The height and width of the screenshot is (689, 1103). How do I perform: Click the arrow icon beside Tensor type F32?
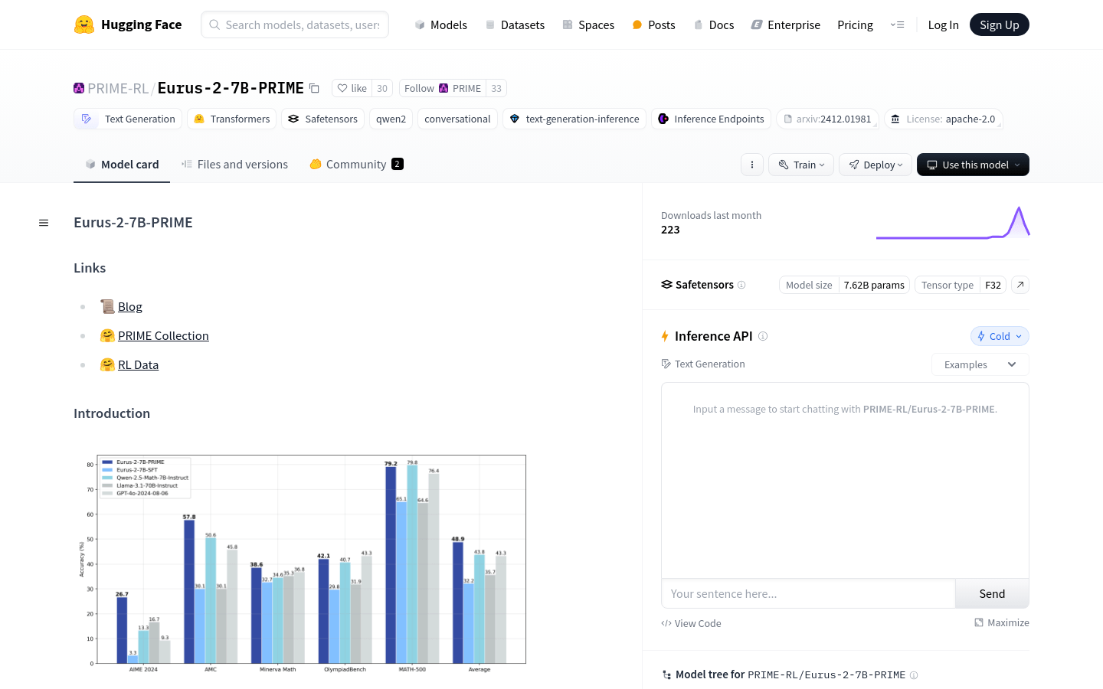point(1020,285)
